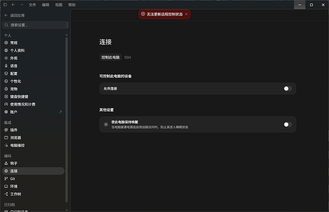The height and width of the screenshot is (212, 329).
Task: Click the gear icon next to 常规
Action: pos(6,42)
